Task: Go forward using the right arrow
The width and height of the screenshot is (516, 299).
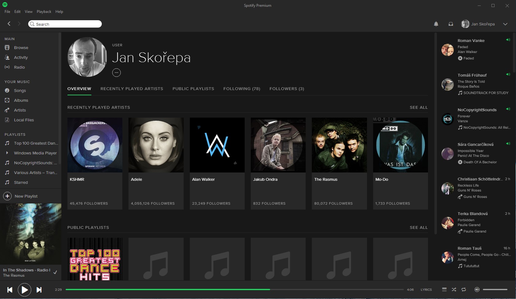Action: coord(19,24)
